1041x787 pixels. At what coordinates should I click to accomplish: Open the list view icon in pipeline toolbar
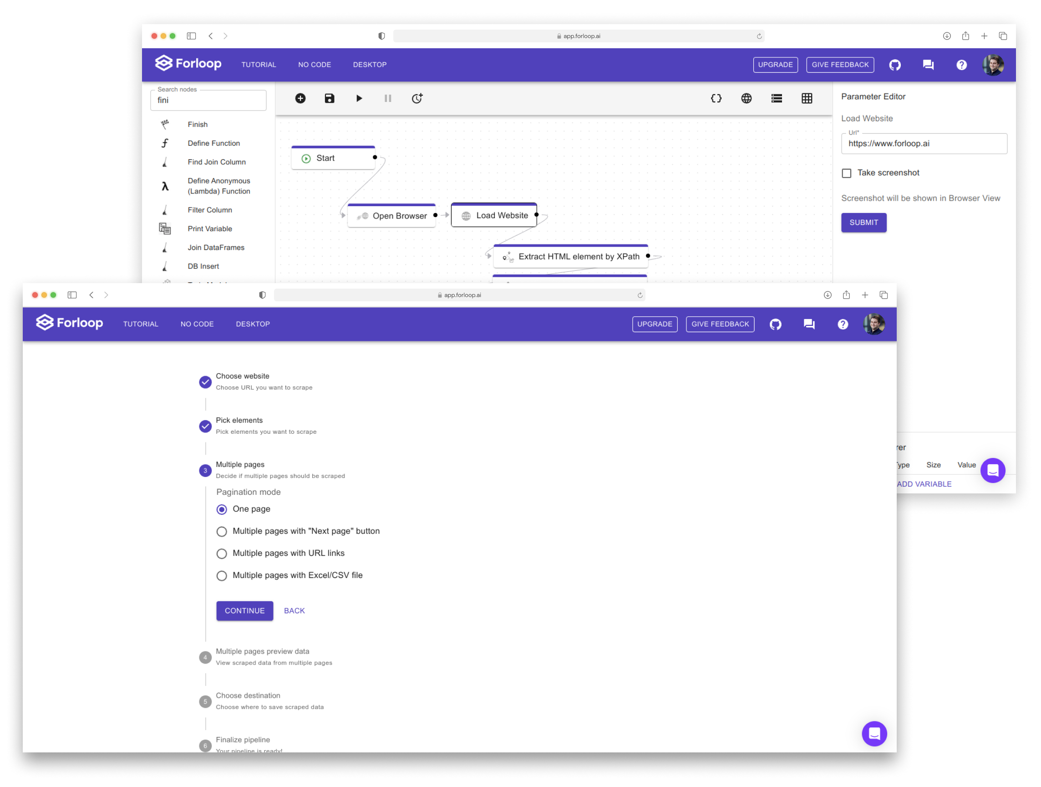777,98
